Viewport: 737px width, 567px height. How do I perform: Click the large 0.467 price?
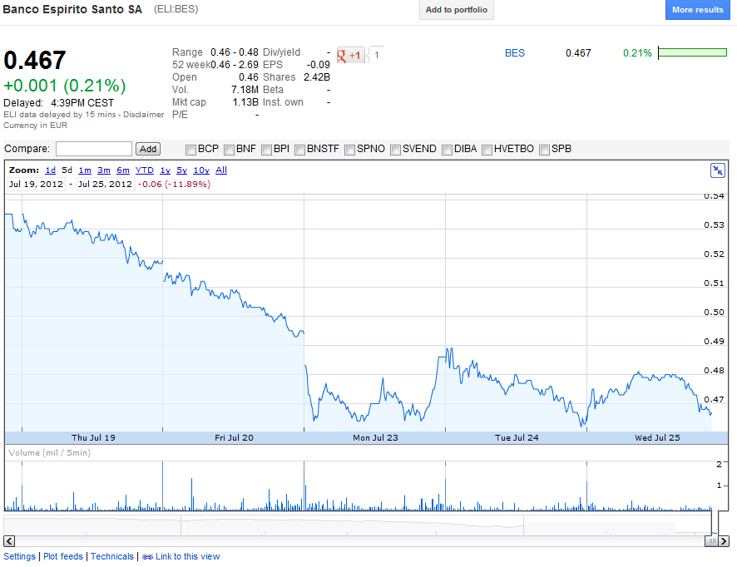coord(35,60)
